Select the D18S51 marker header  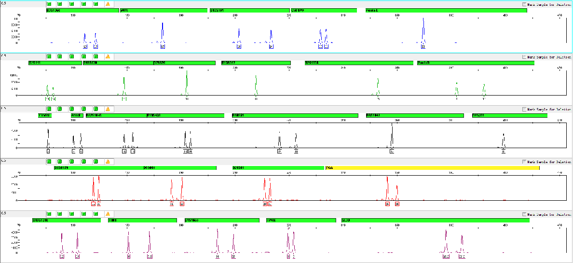(295, 116)
